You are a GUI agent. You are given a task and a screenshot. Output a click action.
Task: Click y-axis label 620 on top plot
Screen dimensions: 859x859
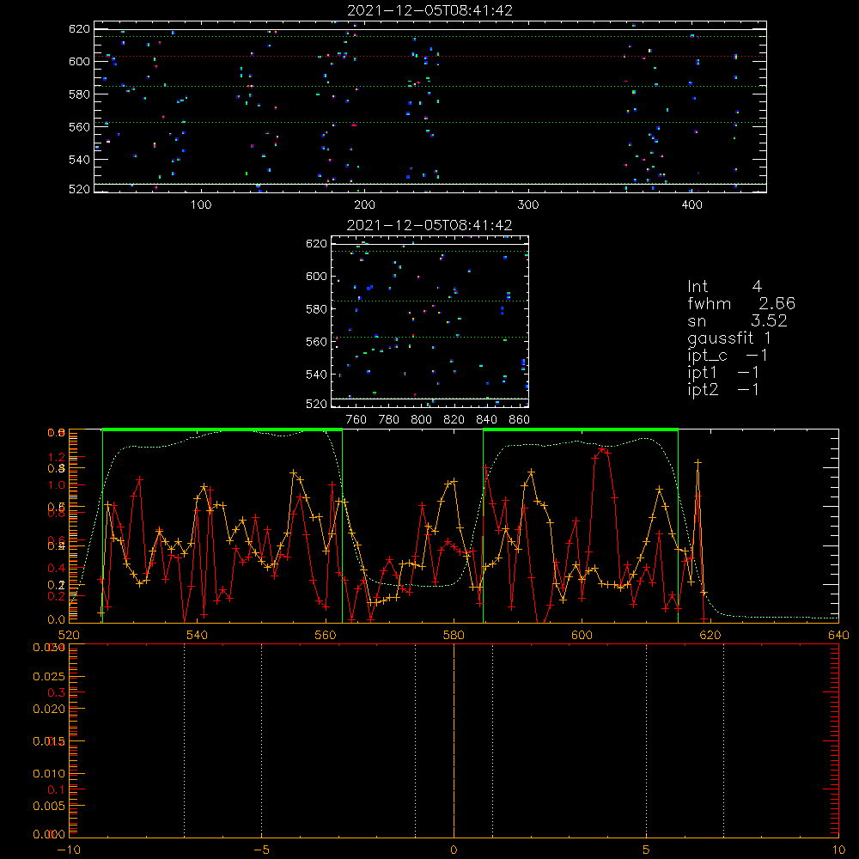pos(79,29)
